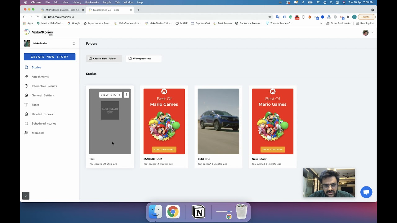Screen dimensions: 397x223
Task: Go back in Chrome
Action: (24, 17)
